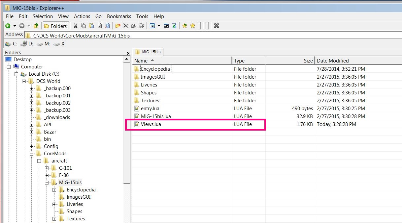
Task: Switch to drive M: in drives bar
Action: point(43,43)
